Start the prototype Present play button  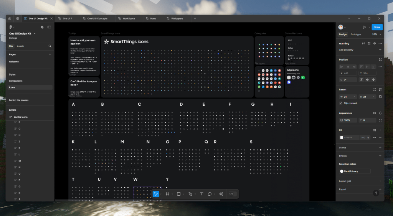click(364, 27)
